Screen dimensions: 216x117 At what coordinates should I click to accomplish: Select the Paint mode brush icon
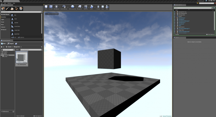(7, 9)
